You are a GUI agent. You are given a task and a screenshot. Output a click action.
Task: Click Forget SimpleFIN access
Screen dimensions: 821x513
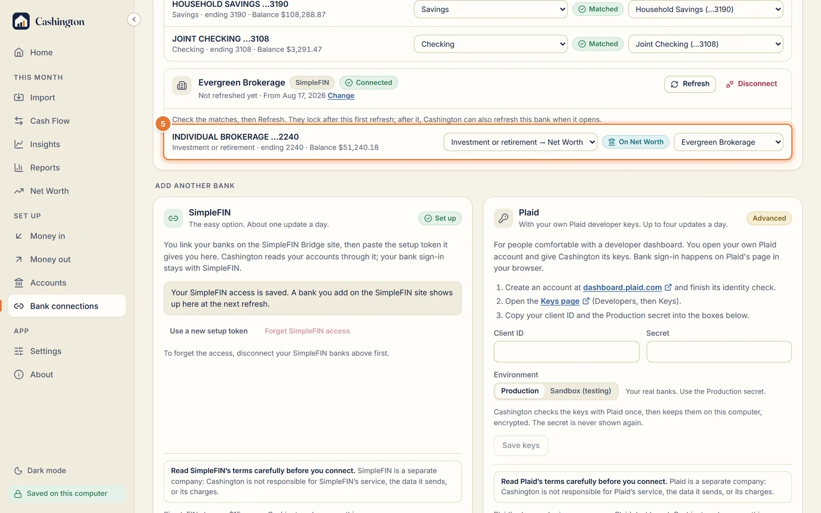[307, 331]
